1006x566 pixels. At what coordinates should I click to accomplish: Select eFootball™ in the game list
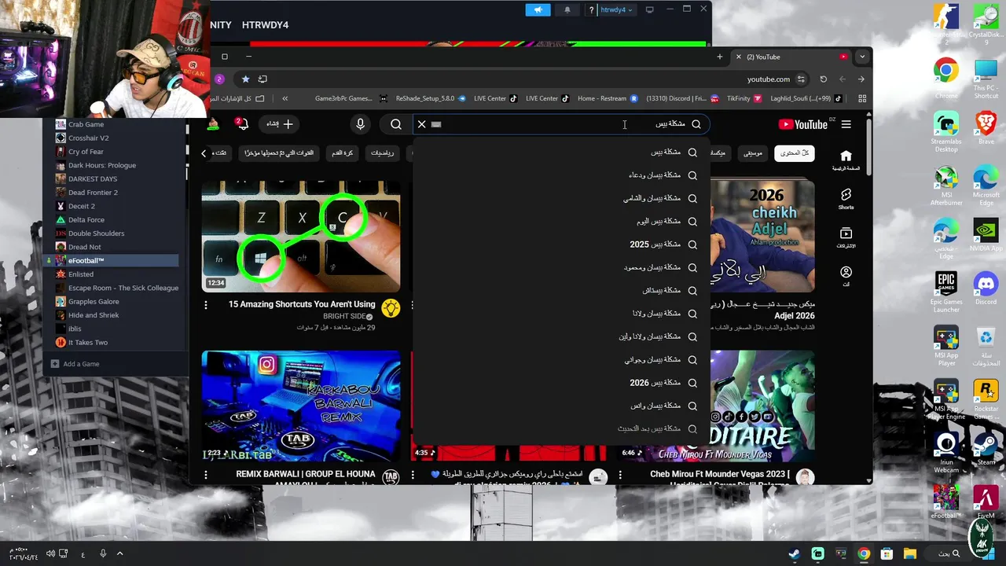click(x=112, y=260)
